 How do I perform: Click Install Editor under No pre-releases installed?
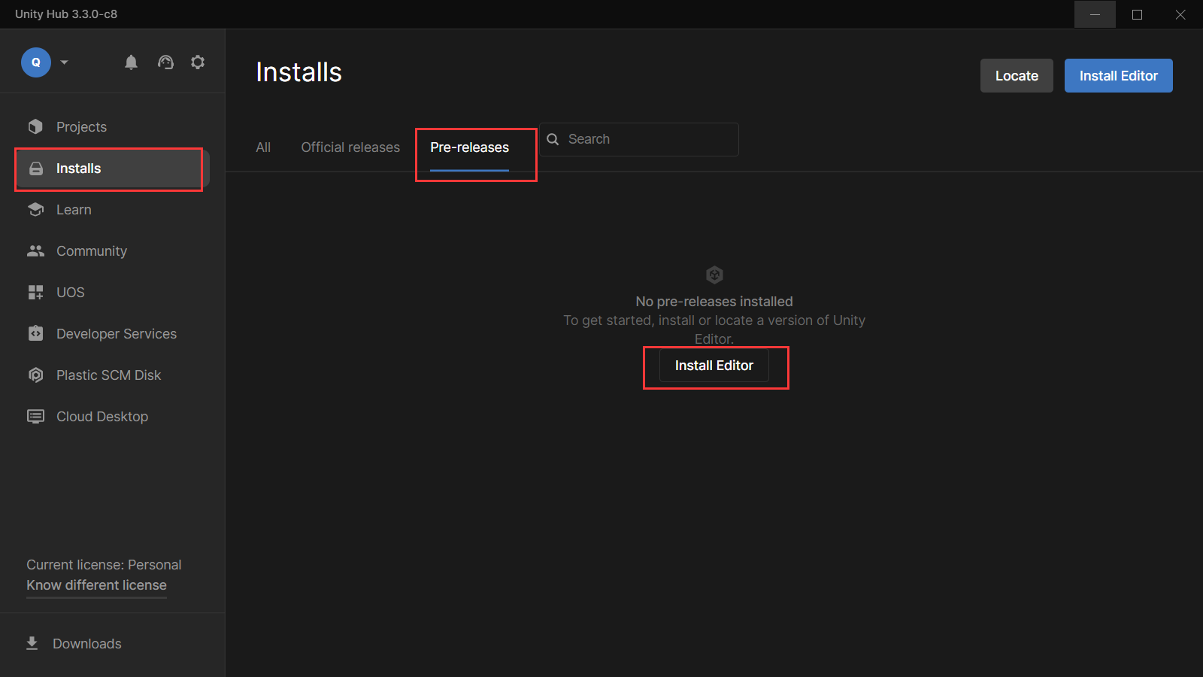pyautogui.click(x=714, y=366)
